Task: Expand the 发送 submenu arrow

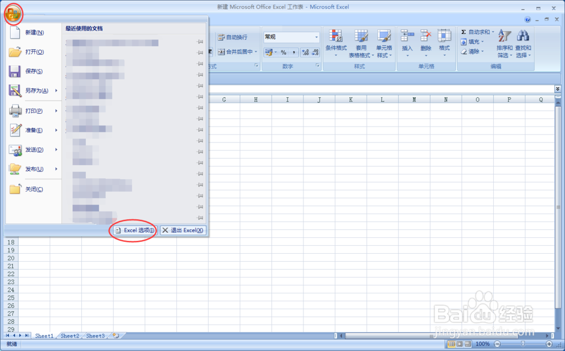Action: coord(56,150)
